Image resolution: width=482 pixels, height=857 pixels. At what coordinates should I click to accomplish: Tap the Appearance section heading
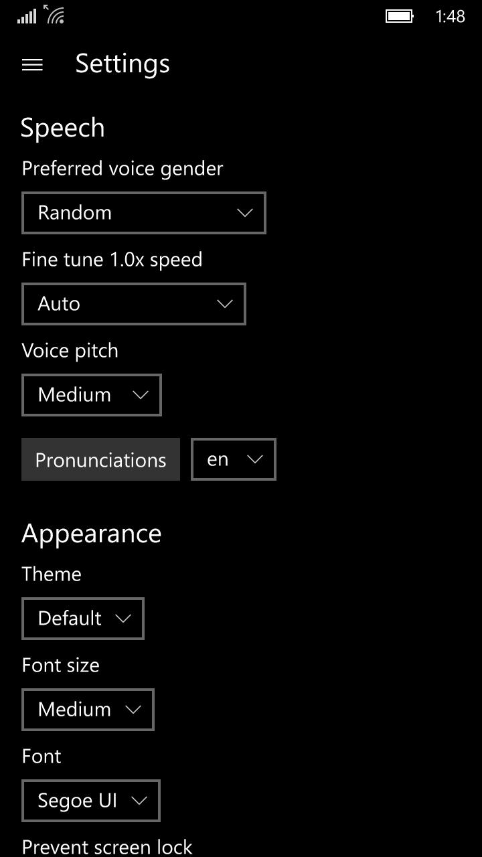pos(92,534)
